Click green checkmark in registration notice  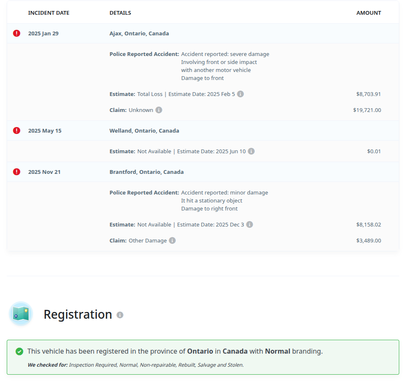(19, 351)
